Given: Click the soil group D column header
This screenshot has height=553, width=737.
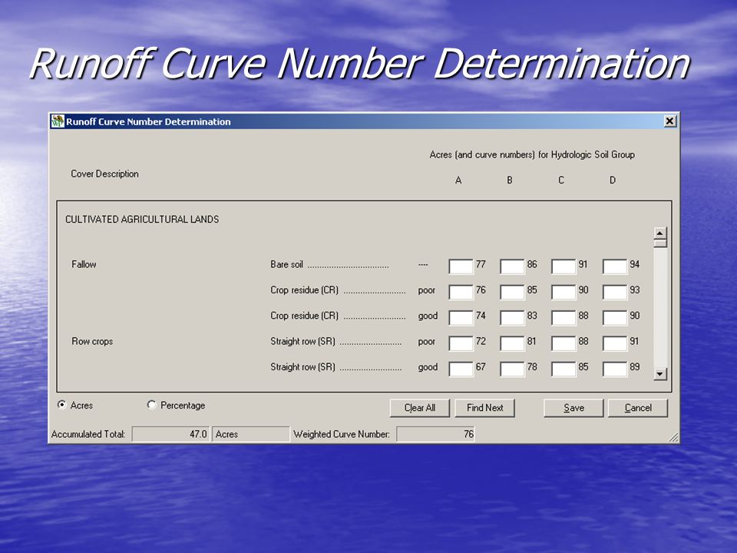Looking at the screenshot, I should [x=613, y=180].
